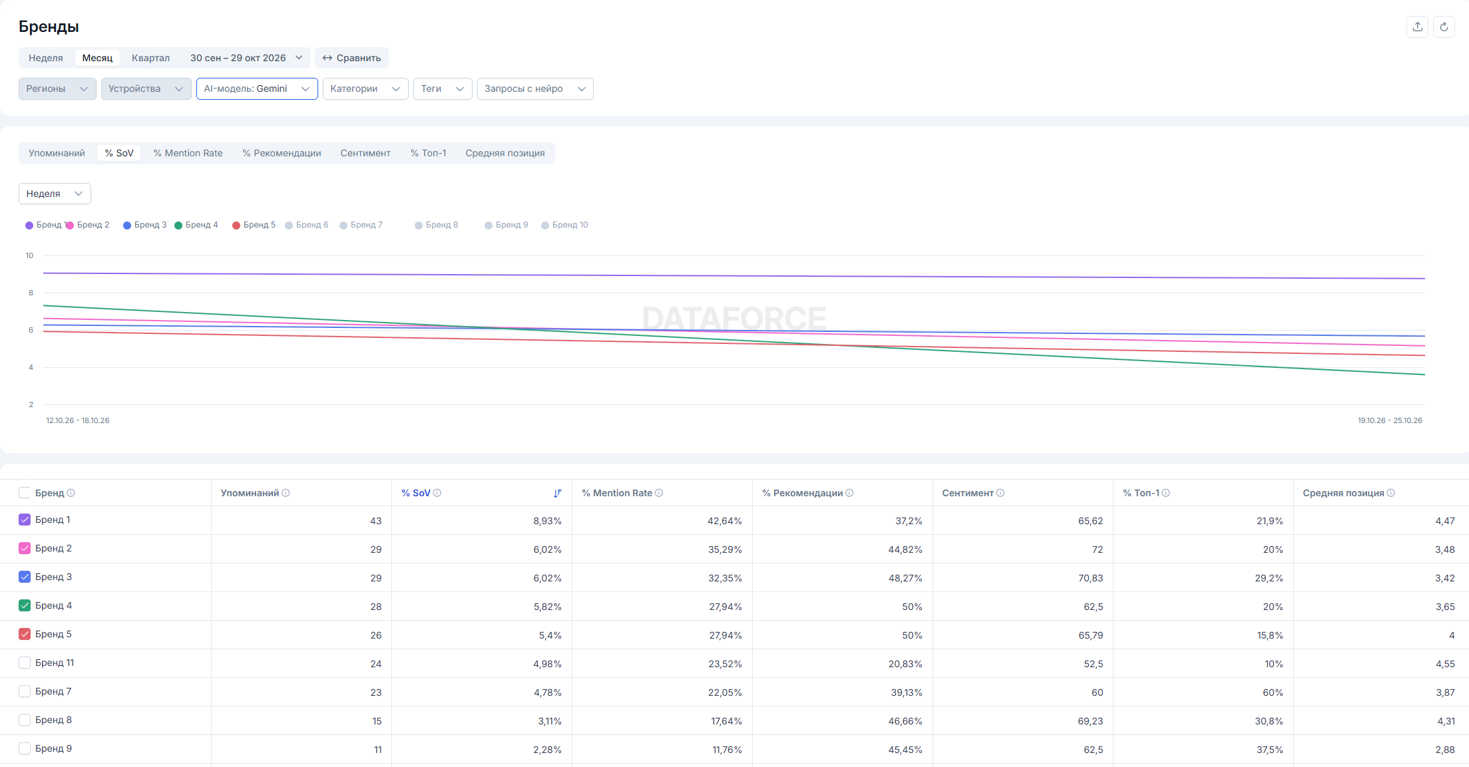Open the Устройства dropdown
This screenshot has height=767, width=1469.
click(x=146, y=89)
